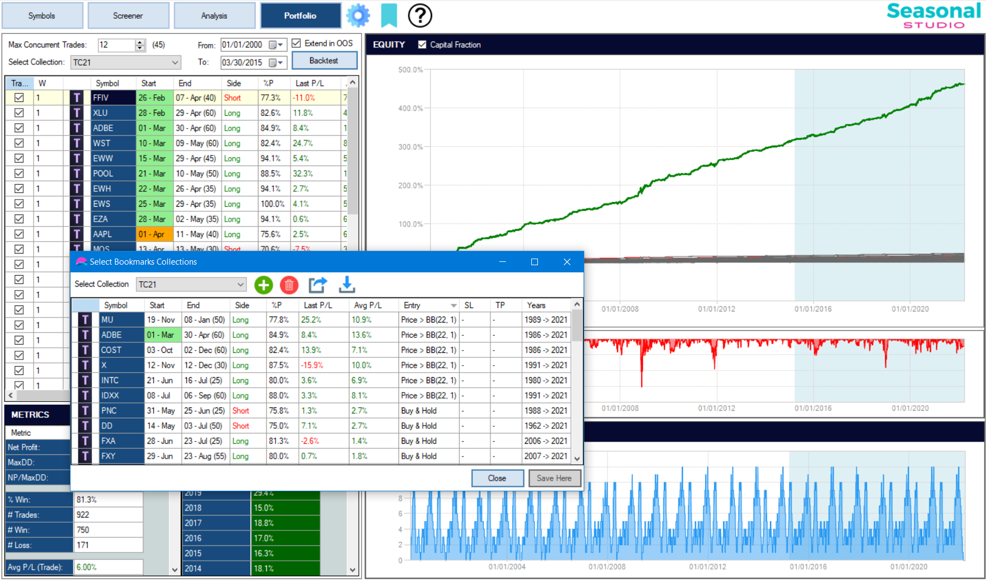The width and height of the screenshot is (986, 580).
Task: Click the T icon in XLU row
Action: tap(77, 112)
